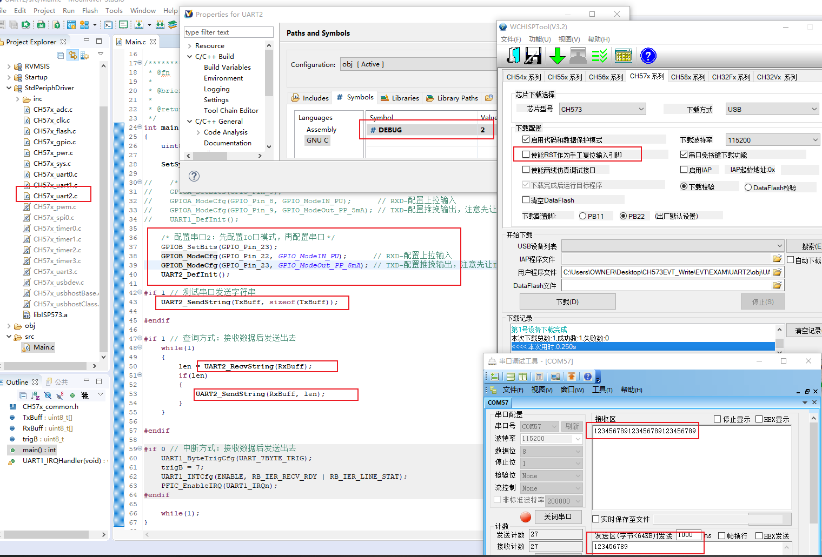This screenshot has width=822, height=557.
Task: Click the orange up-arrow icon in serial tool
Action: (571, 377)
